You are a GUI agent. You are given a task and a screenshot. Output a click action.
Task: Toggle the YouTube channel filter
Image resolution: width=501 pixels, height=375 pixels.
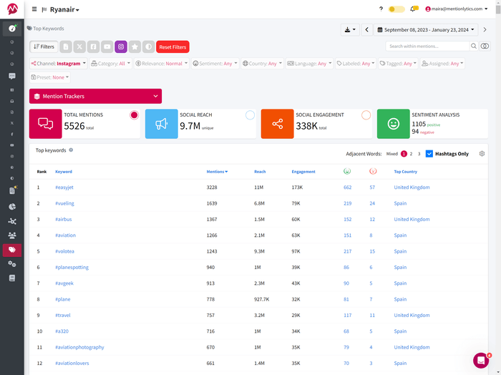click(x=107, y=47)
